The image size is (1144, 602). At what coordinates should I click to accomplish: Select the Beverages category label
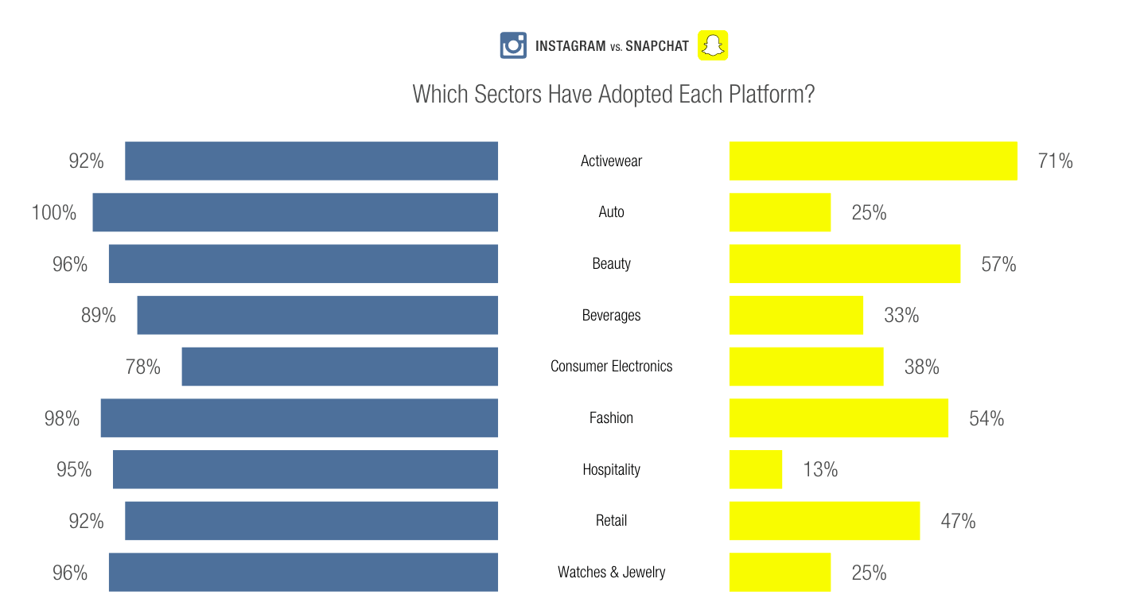coord(612,315)
